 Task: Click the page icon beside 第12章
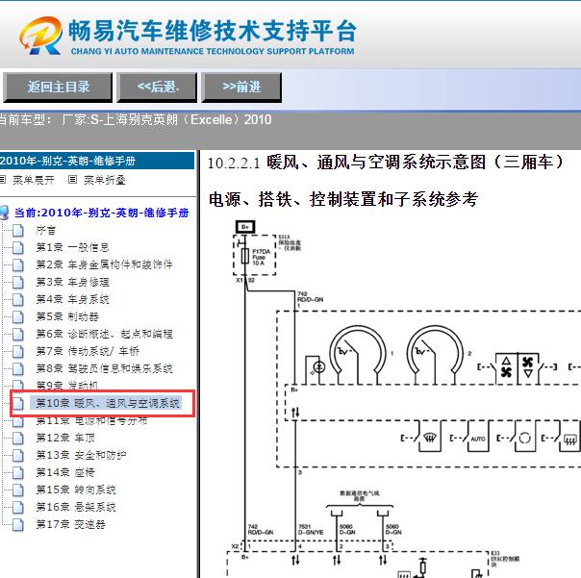click(17, 438)
